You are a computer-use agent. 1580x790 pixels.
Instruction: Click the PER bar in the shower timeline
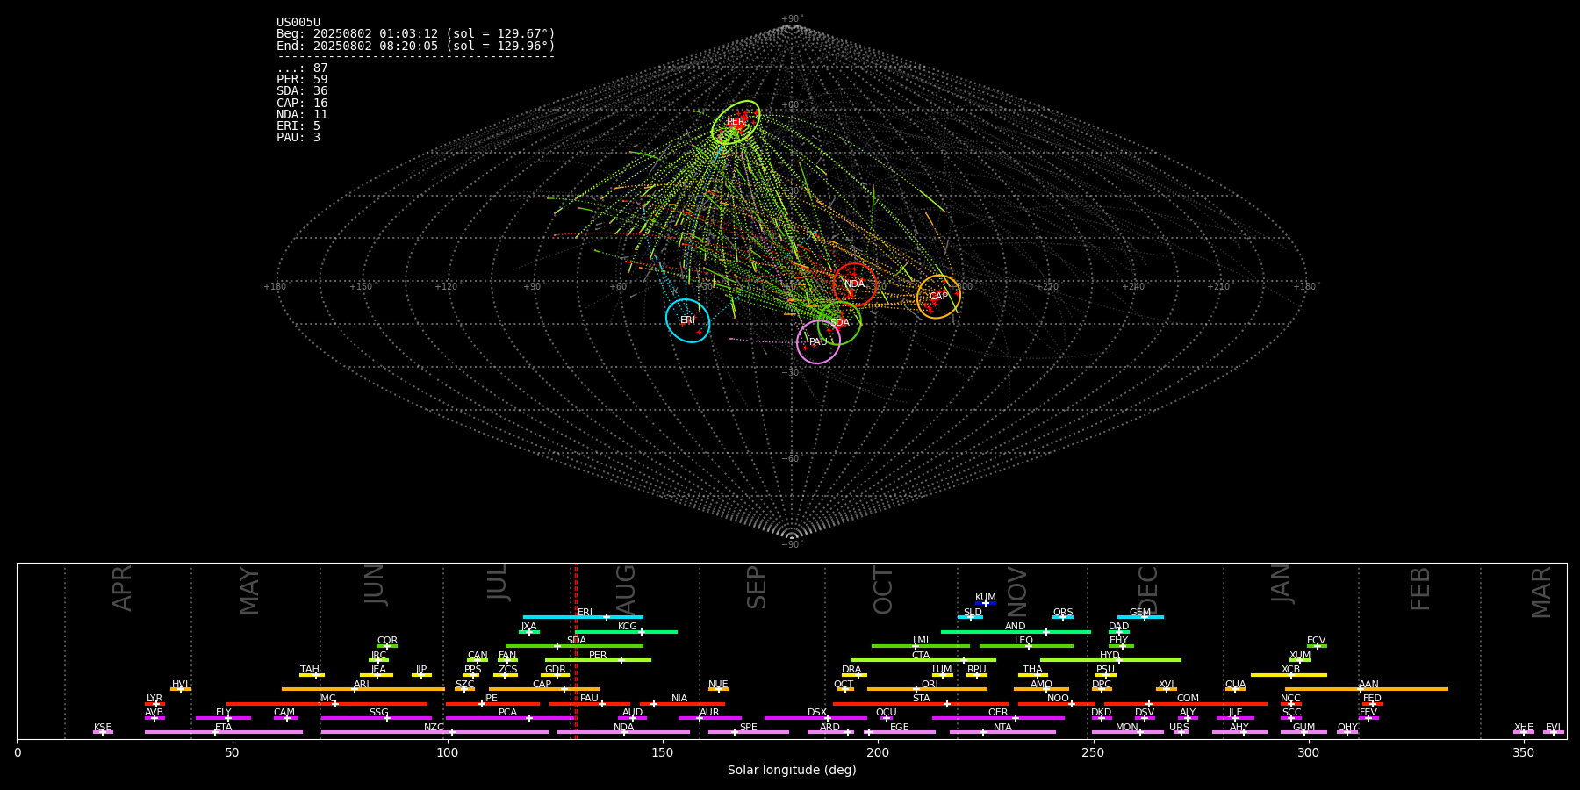point(598,660)
